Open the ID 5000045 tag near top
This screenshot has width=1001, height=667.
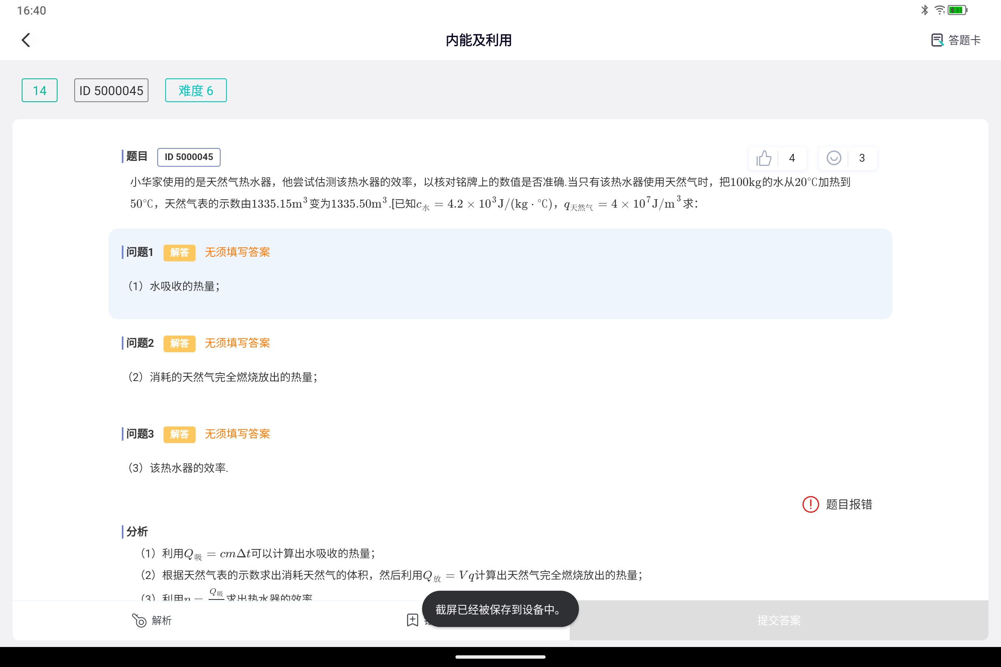[111, 90]
